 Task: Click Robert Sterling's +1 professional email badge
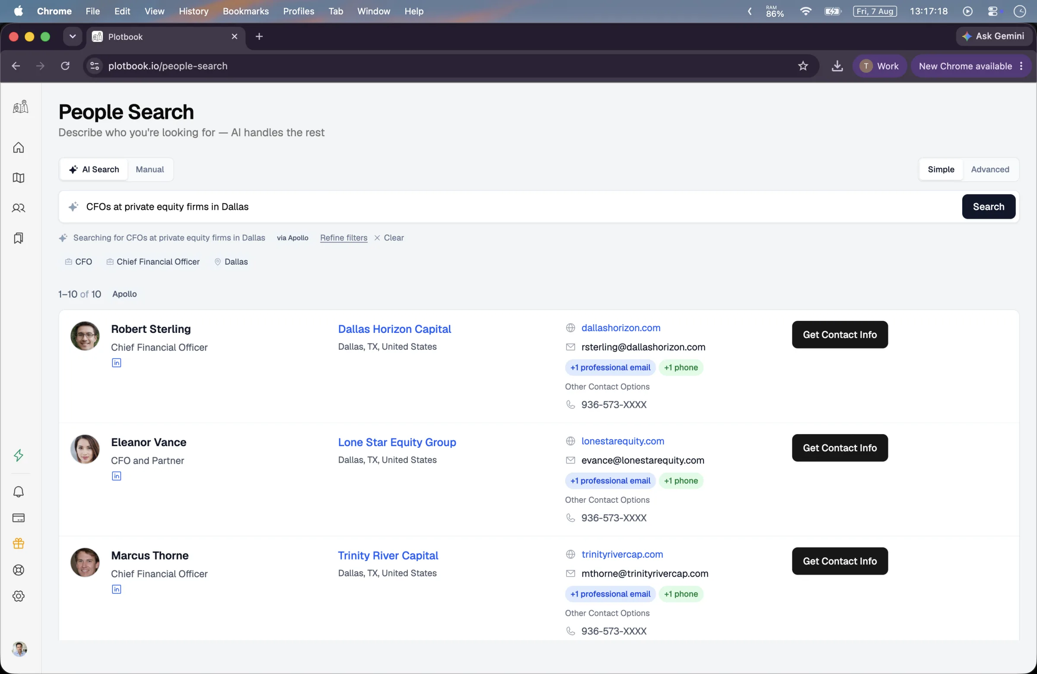[610, 367]
